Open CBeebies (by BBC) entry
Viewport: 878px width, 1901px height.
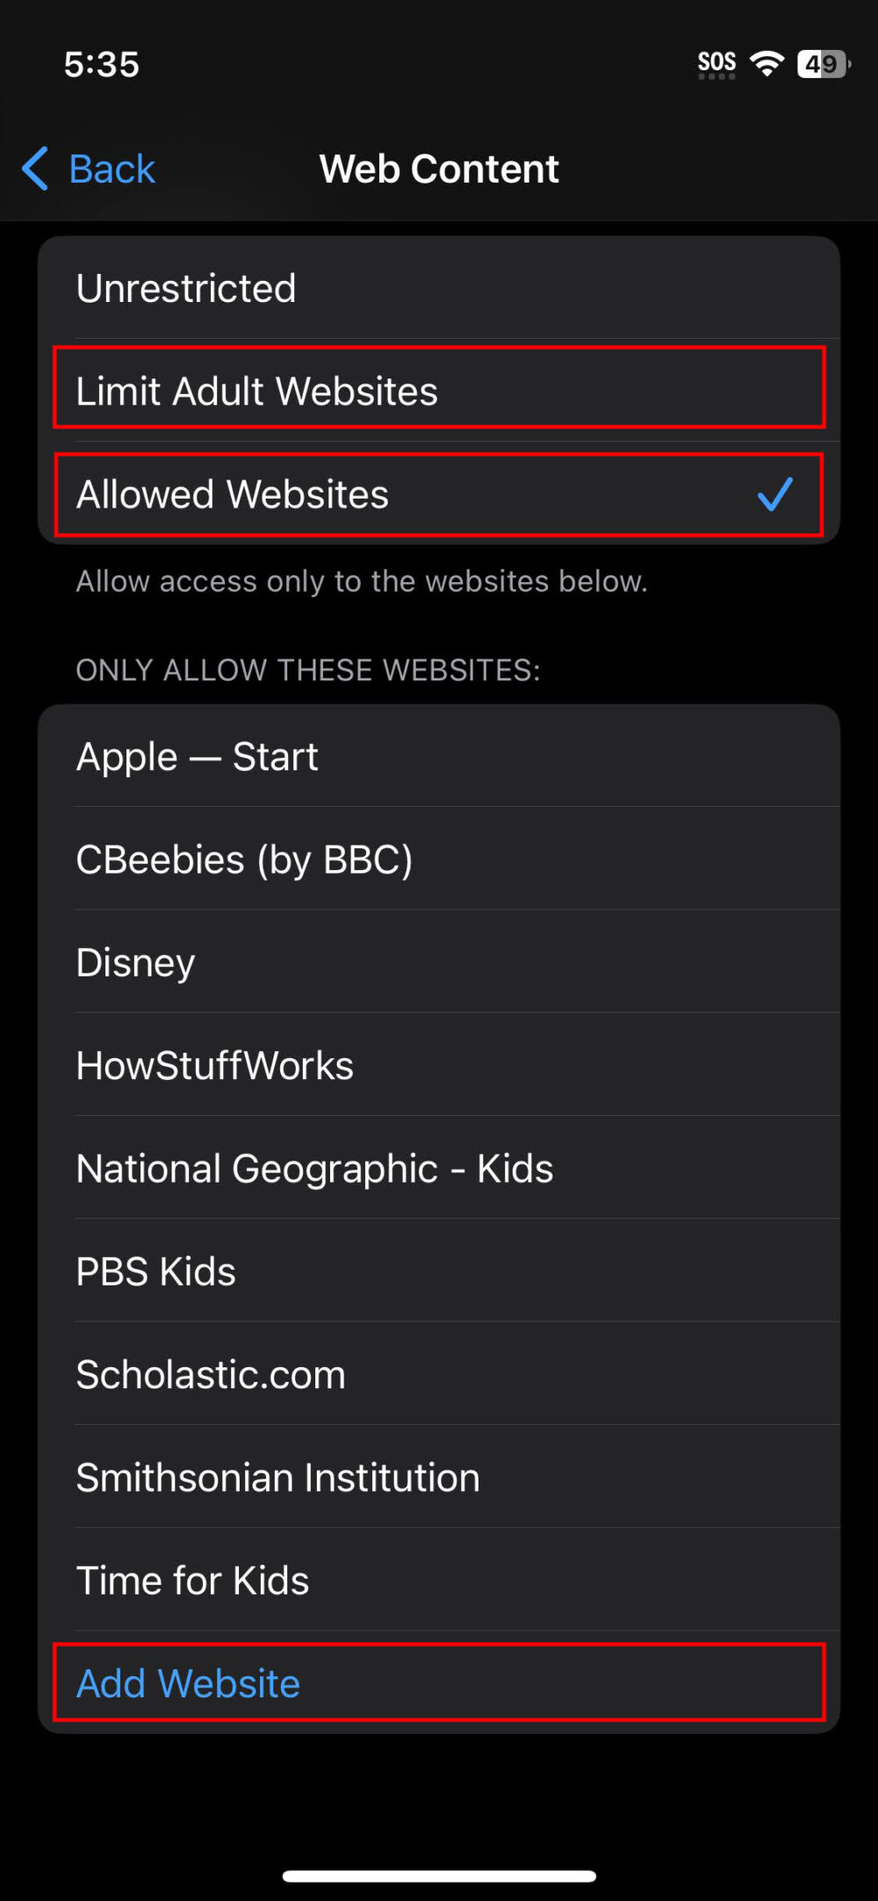[x=439, y=860]
